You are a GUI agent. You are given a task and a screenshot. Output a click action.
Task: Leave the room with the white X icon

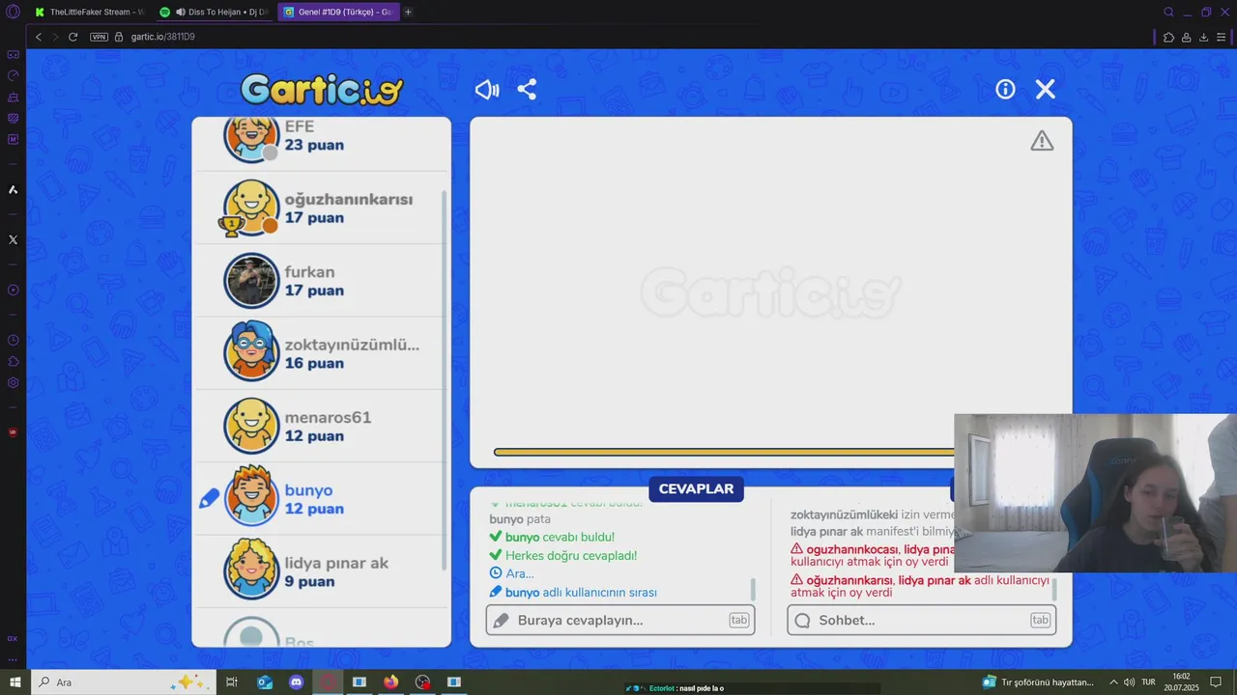1046,89
